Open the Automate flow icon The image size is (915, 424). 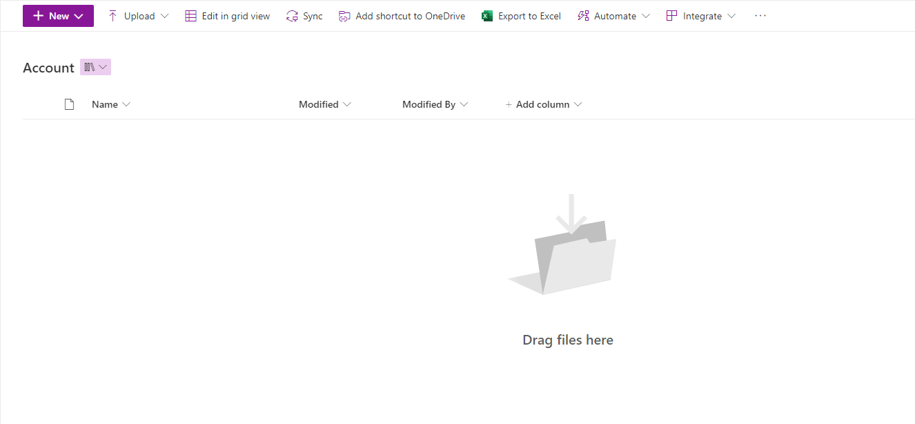point(584,15)
